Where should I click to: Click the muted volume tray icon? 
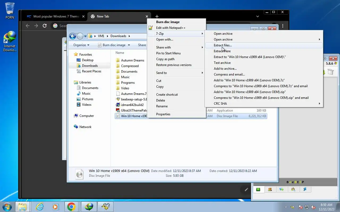click(313, 207)
